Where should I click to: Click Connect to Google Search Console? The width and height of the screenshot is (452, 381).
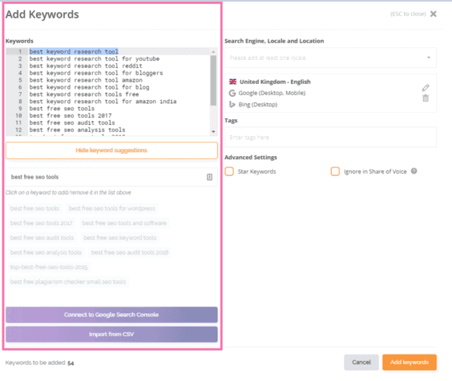pos(111,315)
